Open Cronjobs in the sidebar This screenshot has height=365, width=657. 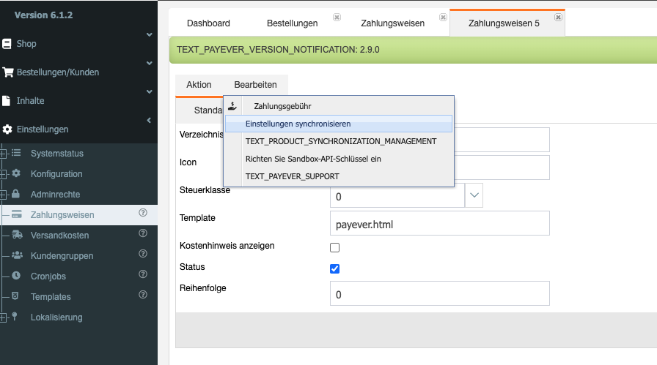click(x=48, y=276)
